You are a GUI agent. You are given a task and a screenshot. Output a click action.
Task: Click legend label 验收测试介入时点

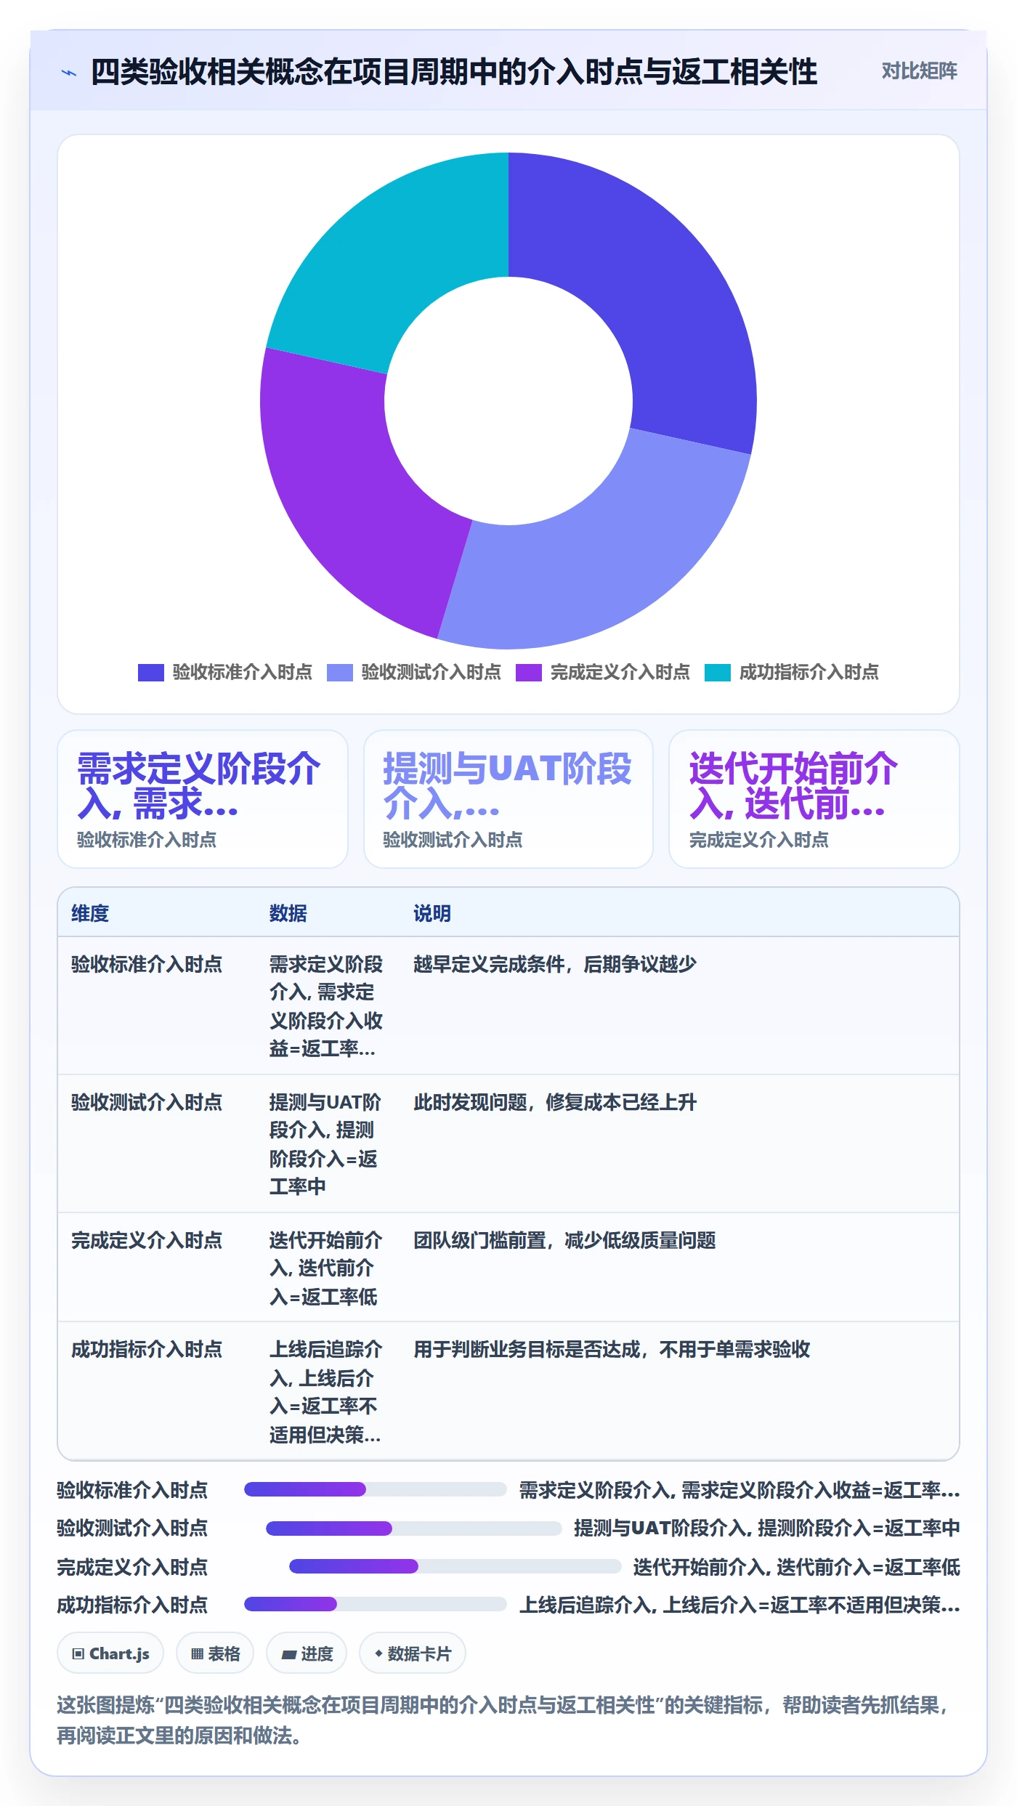point(431,673)
